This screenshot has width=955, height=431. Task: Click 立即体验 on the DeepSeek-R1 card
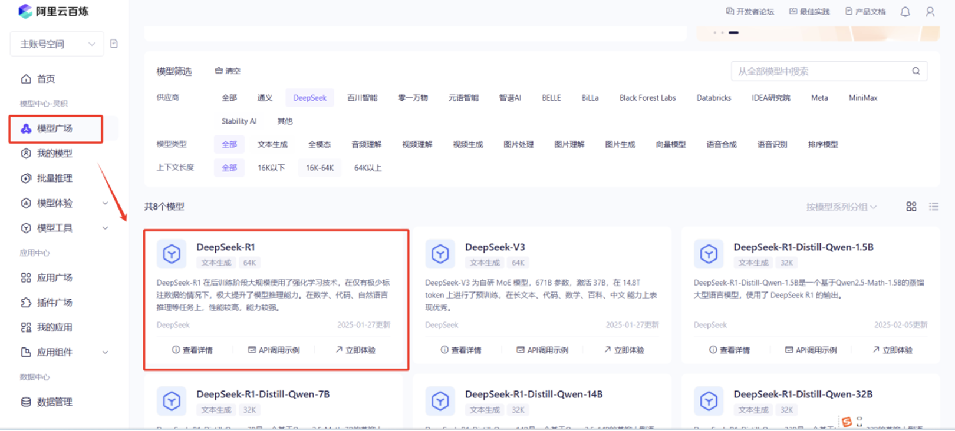[355, 350]
